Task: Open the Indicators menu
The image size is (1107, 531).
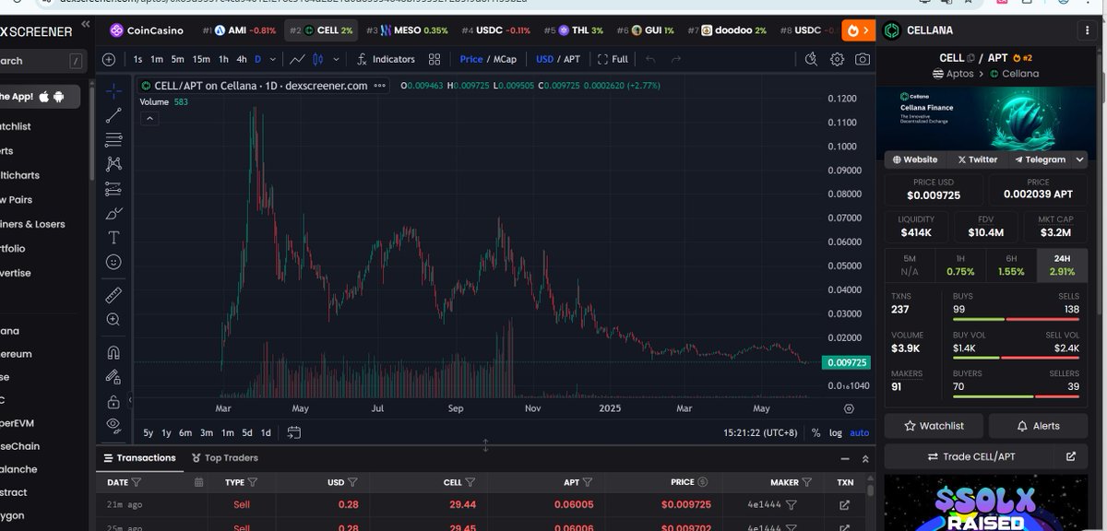Action: coord(385,59)
